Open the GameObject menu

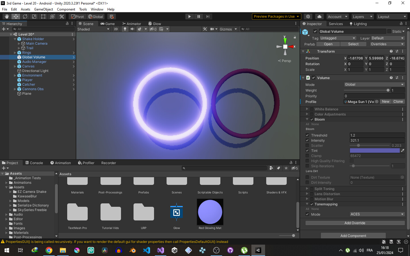[x=43, y=9]
